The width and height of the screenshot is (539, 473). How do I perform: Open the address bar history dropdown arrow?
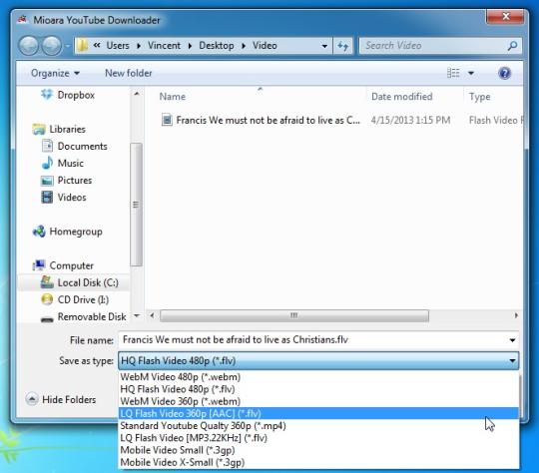tap(324, 46)
